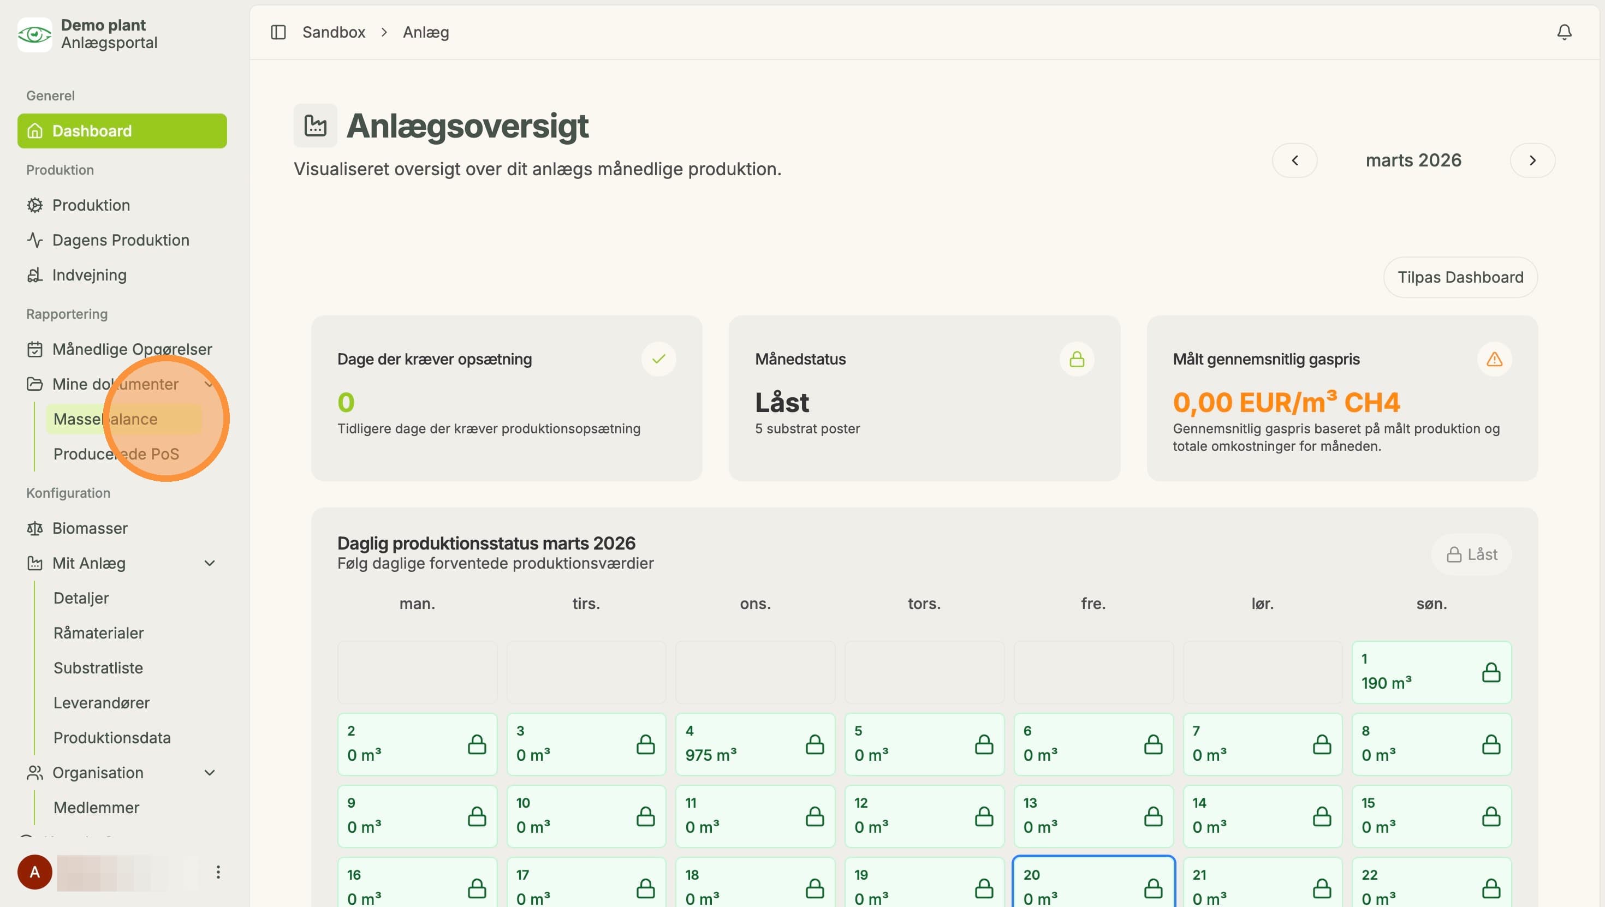Click the Tilpas Dashboard button
The height and width of the screenshot is (907, 1605).
pyautogui.click(x=1460, y=277)
